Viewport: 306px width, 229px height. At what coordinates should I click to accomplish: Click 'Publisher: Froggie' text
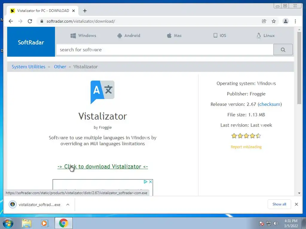point(246,94)
